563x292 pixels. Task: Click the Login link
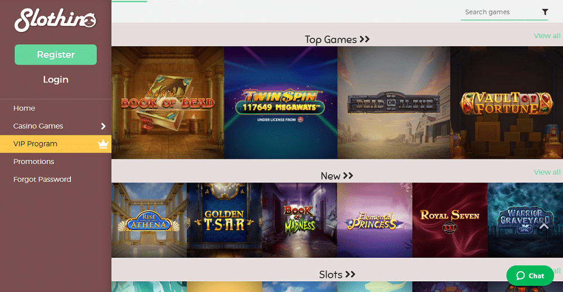pos(56,80)
